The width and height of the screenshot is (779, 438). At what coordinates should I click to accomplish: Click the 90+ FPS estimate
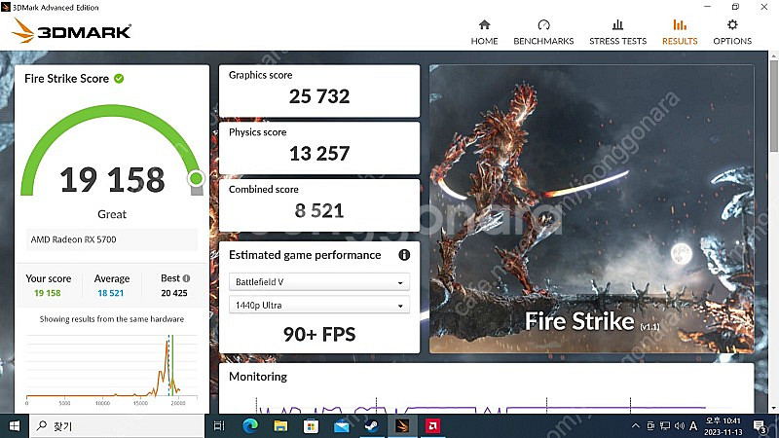(x=319, y=334)
